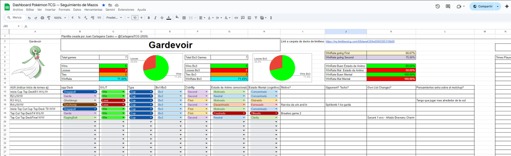
Task: Open the share options arrow next to Compartir
Action: pos(498,6)
